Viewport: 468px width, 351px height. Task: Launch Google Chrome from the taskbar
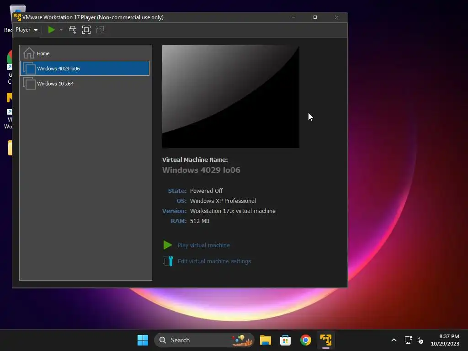click(306, 340)
